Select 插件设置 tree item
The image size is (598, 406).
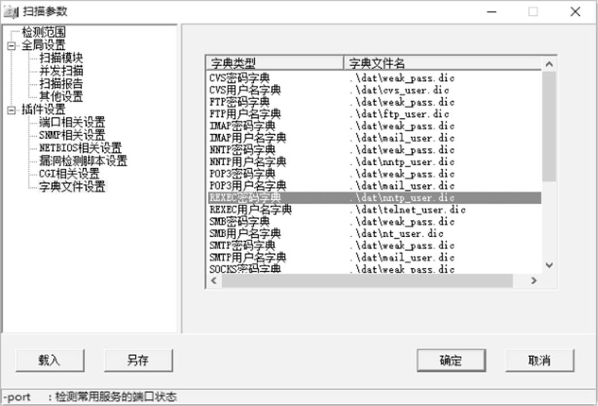(x=44, y=109)
